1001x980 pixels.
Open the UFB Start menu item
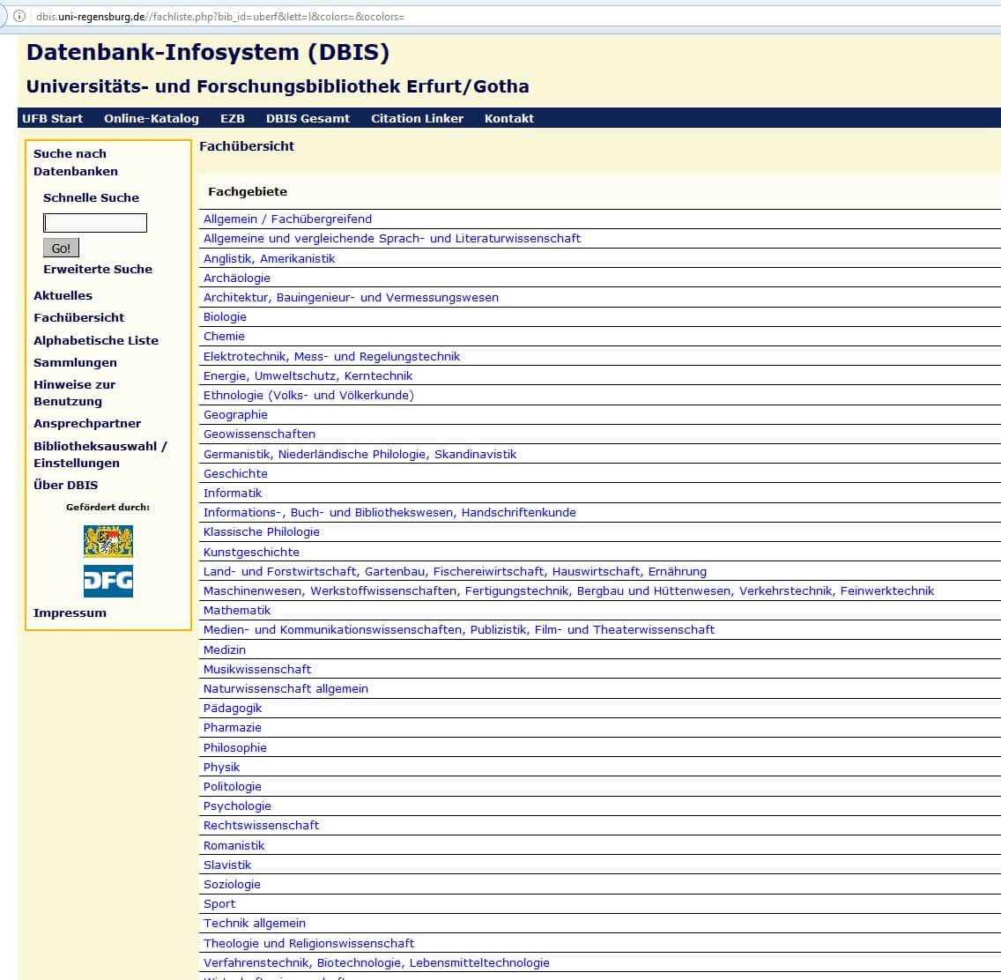click(x=52, y=118)
